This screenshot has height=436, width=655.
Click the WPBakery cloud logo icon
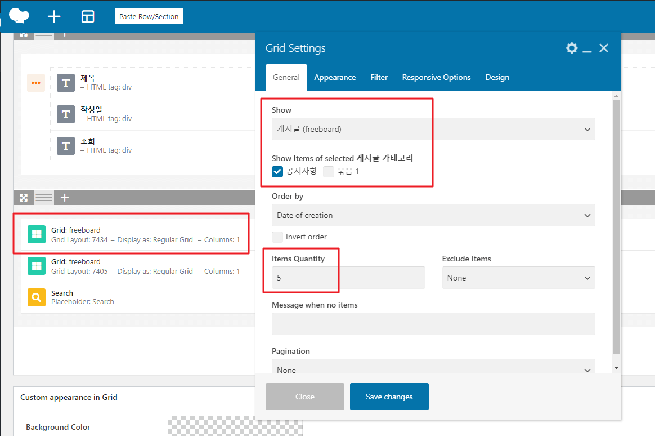tap(19, 16)
